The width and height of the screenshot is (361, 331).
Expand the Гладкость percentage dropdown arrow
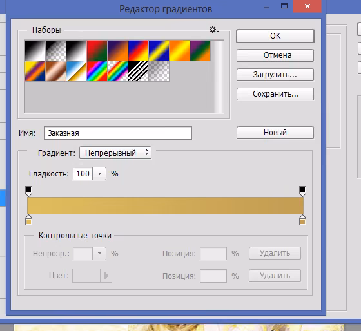[x=99, y=174]
